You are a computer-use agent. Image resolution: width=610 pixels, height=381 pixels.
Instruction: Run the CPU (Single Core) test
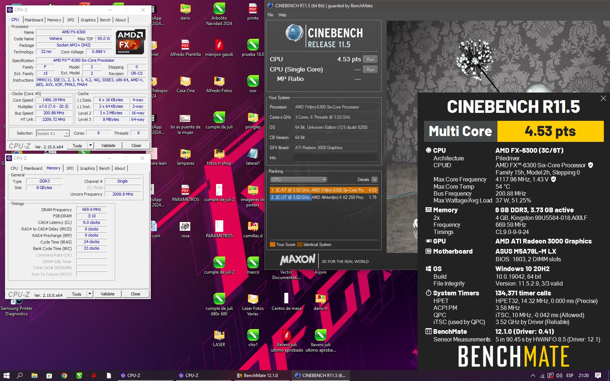[370, 70]
